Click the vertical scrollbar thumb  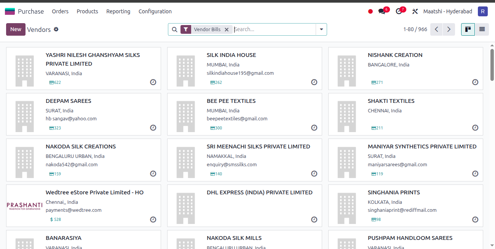(492, 65)
